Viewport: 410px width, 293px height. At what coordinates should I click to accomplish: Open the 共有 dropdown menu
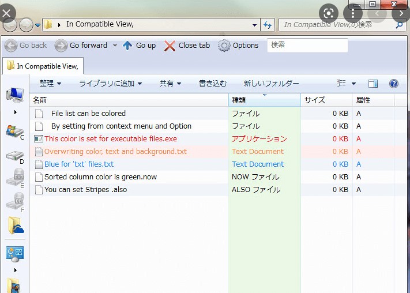pos(171,84)
